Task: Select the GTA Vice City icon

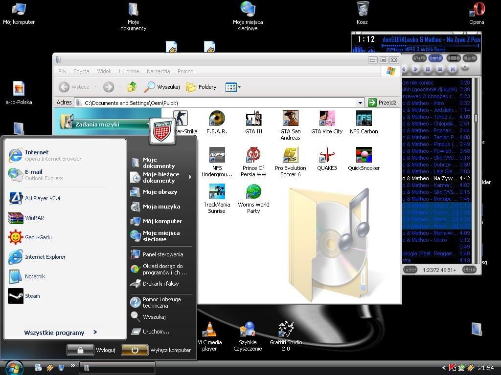Action: (327, 122)
